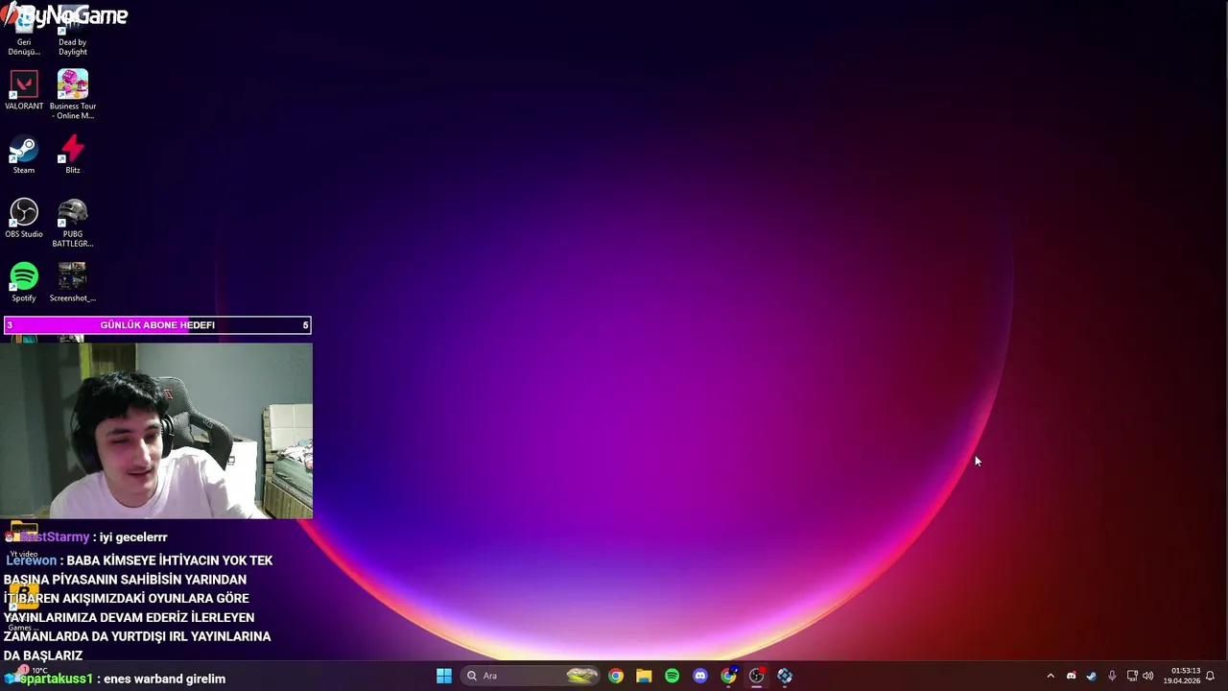
Task: Open the notification bell in the tray
Action: [x=1210, y=676]
